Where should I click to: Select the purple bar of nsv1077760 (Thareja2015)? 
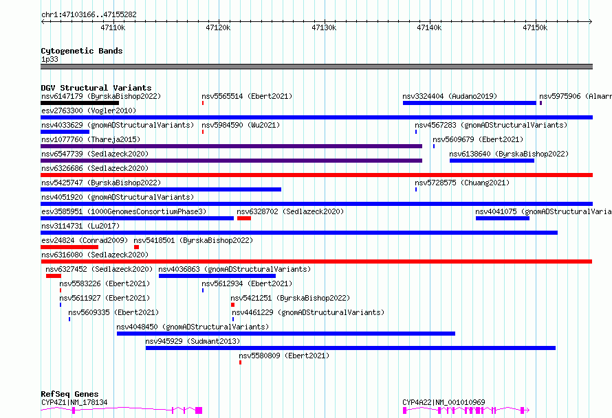pos(232,146)
